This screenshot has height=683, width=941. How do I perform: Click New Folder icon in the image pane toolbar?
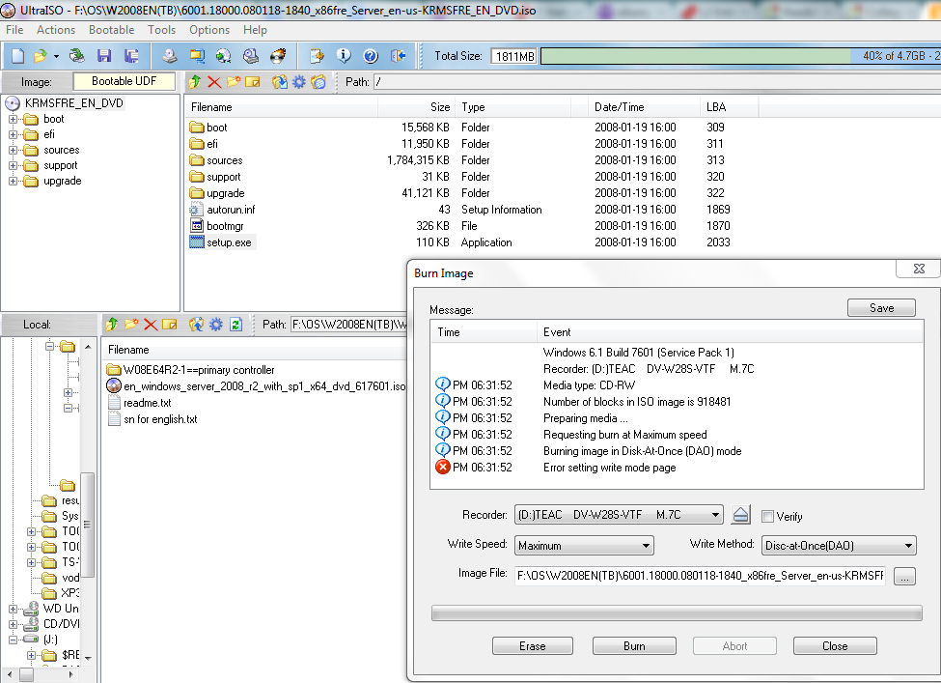click(234, 82)
